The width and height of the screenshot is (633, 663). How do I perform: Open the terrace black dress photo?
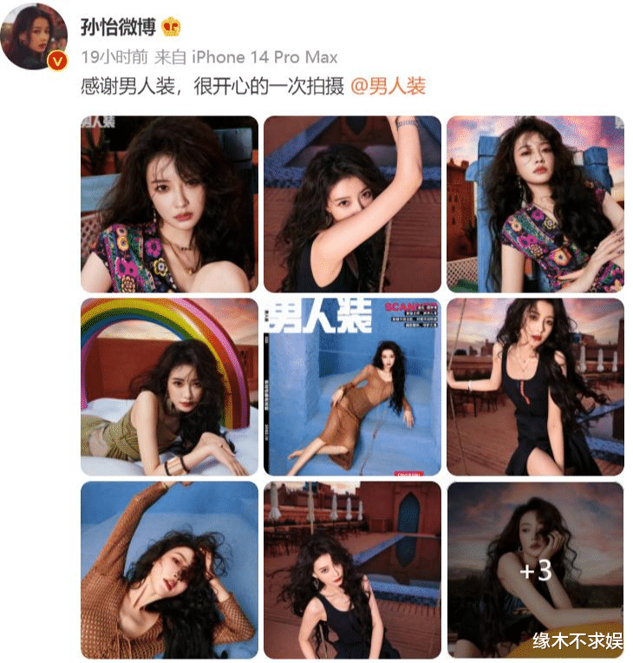click(x=352, y=570)
